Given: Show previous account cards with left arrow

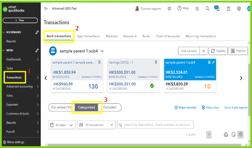Looking at the screenshot, I should click(46, 78).
